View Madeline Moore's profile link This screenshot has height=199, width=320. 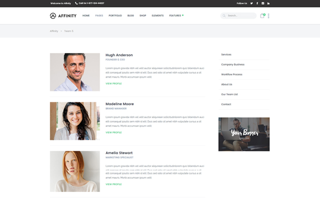point(113,132)
